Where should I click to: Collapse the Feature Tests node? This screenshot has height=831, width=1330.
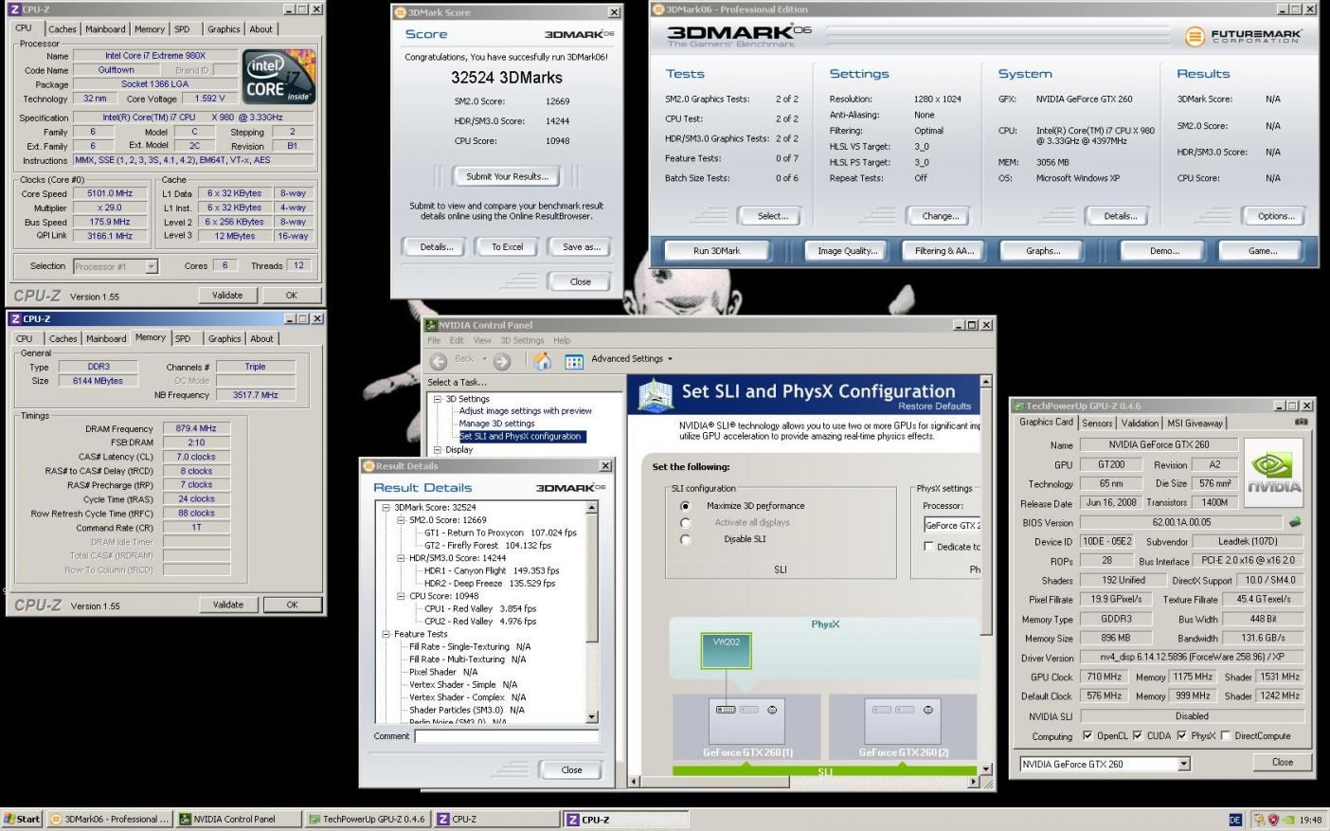point(386,634)
